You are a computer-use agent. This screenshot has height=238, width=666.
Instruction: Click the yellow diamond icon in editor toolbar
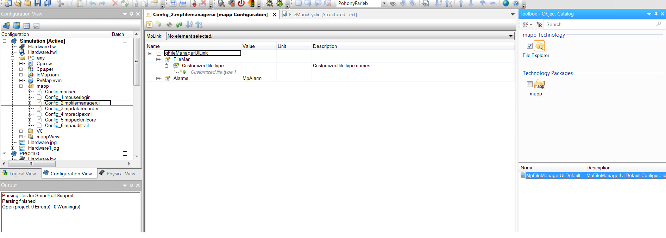point(169,24)
